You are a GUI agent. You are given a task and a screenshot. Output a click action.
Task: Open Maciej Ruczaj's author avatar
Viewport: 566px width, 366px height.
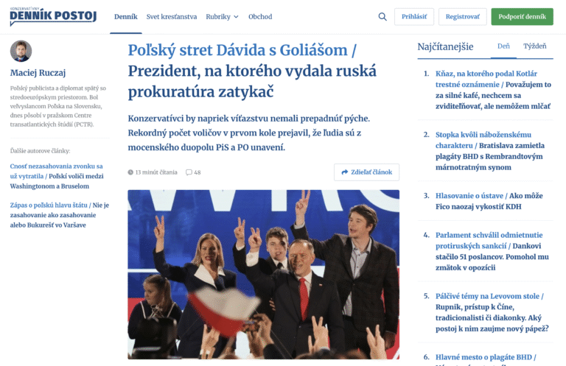tap(21, 51)
